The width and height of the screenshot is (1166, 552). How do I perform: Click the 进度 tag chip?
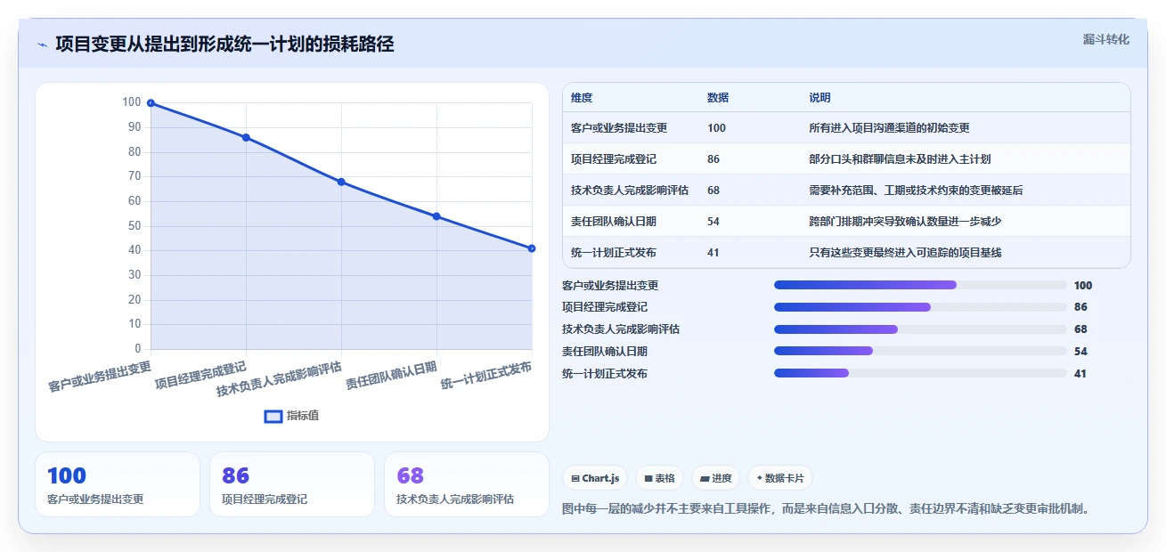(x=715, y=478)
